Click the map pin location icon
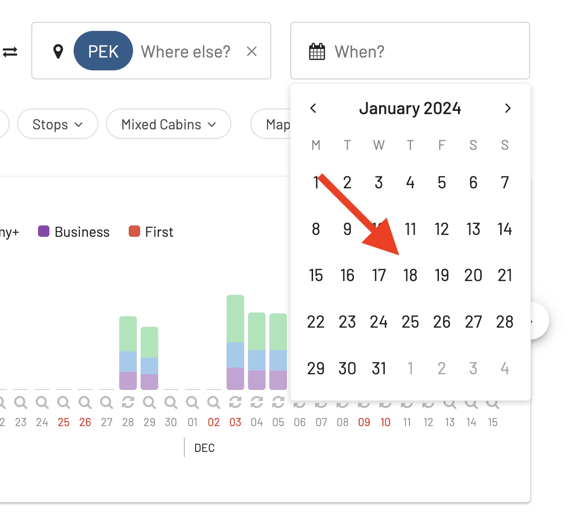The image size is (571, 516). pyautogui.click(x=58, y=51)
